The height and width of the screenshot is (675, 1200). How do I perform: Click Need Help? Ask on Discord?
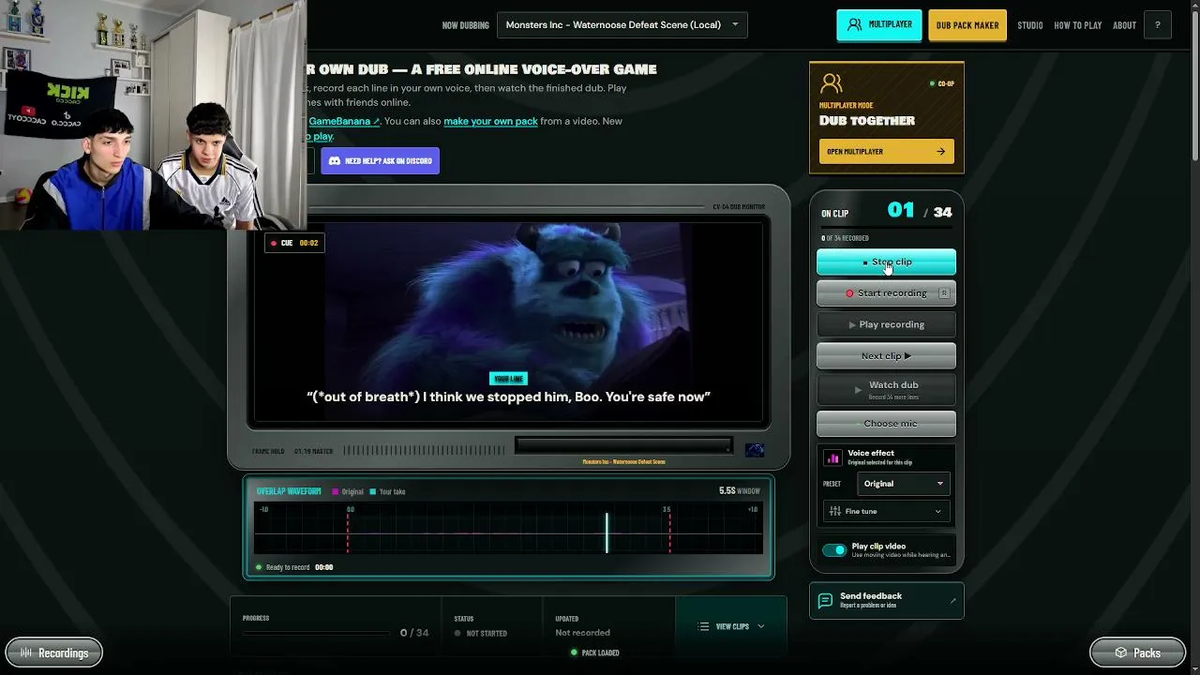pos(380,161)
